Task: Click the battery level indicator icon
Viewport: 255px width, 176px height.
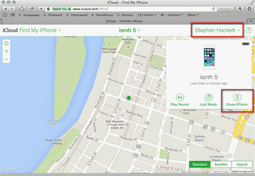Action: 246,44
